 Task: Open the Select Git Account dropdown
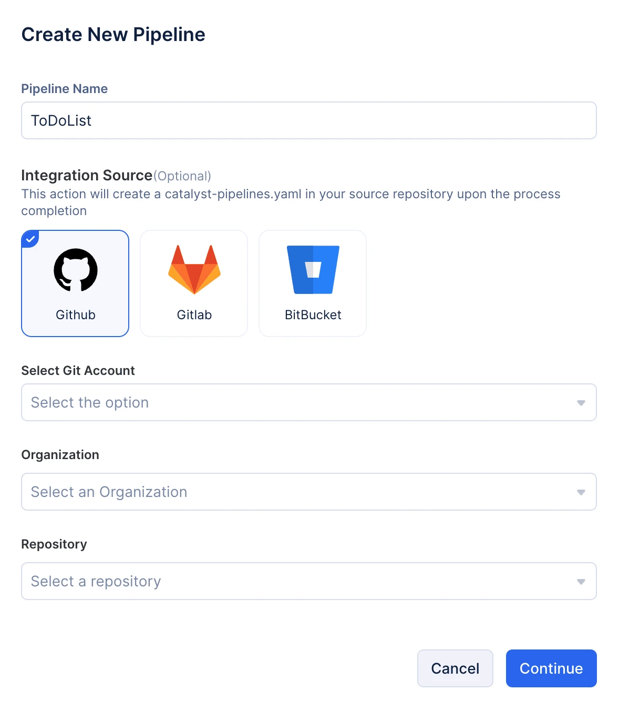309,402
